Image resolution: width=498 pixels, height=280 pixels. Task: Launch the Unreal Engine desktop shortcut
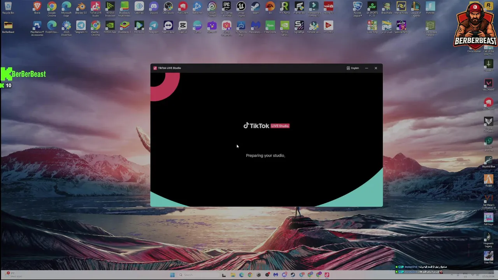click(241, 9)
